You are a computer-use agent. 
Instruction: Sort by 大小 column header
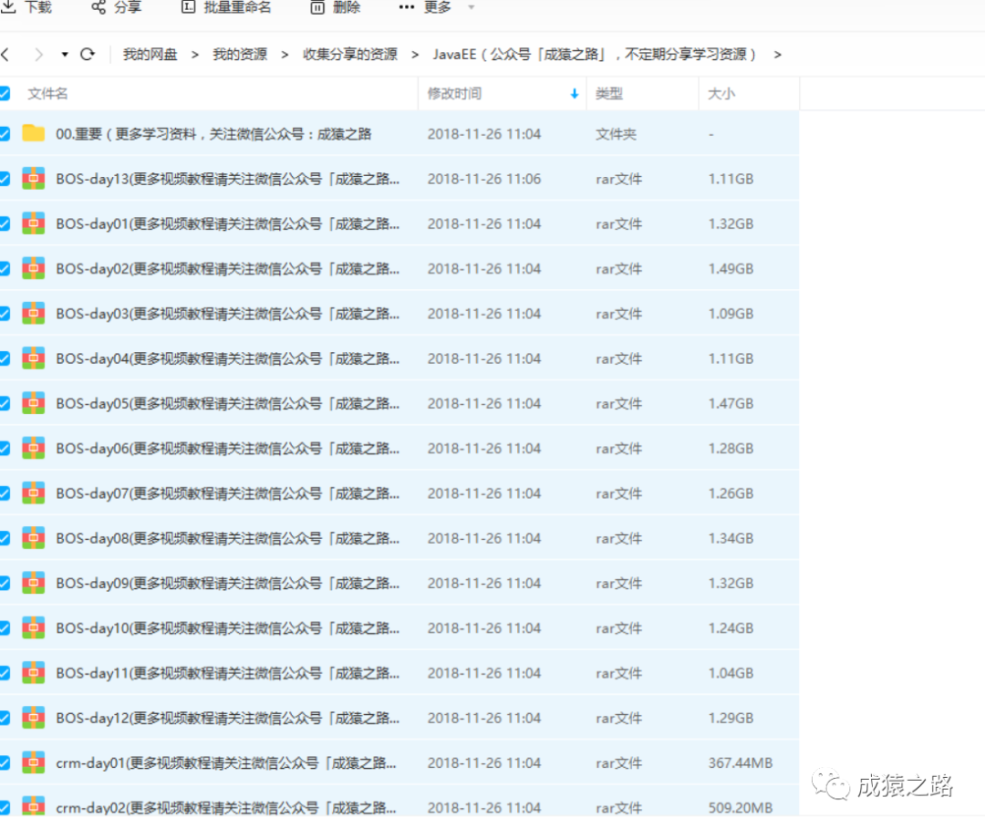coord(721,94)
